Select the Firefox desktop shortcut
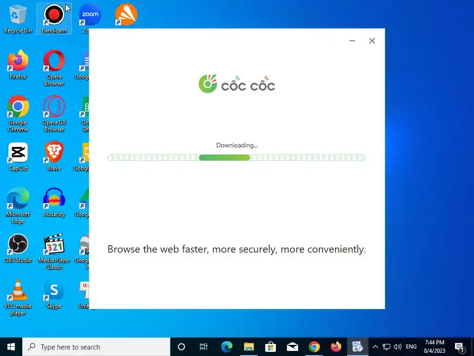The width and height of the screenshot is (474, 356). pos(18,64)
